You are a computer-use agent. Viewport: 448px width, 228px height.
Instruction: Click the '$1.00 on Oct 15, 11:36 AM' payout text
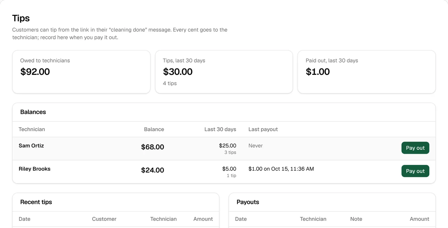point(281,169)
